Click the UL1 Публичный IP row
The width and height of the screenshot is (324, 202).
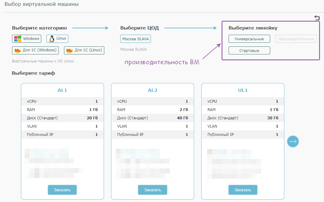click(x=243, y=135)
